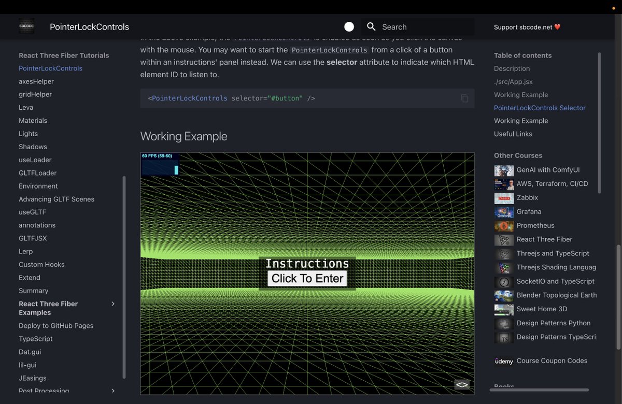This screenshot has width=622, height=404.
Task: Select the useGLTF page
Action: pyautogui.click(x=32, y=212)
